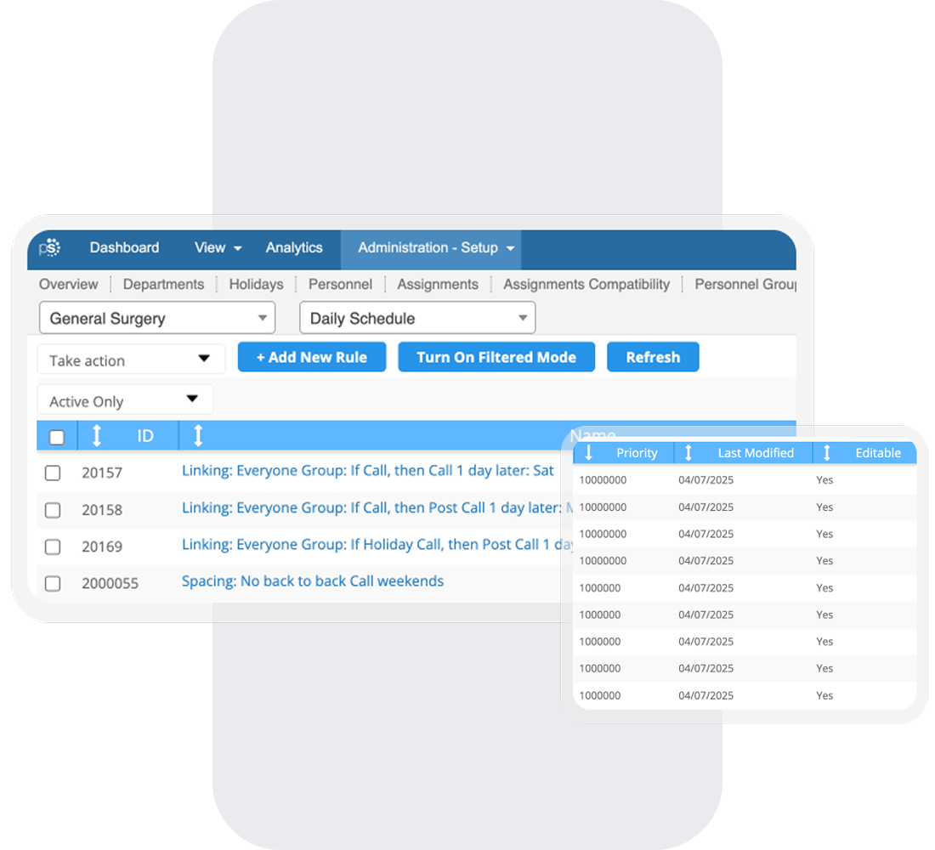Click the sort icon next to Last Modified
The height and width of the screenshot is (850, 935).
(688, 453)
